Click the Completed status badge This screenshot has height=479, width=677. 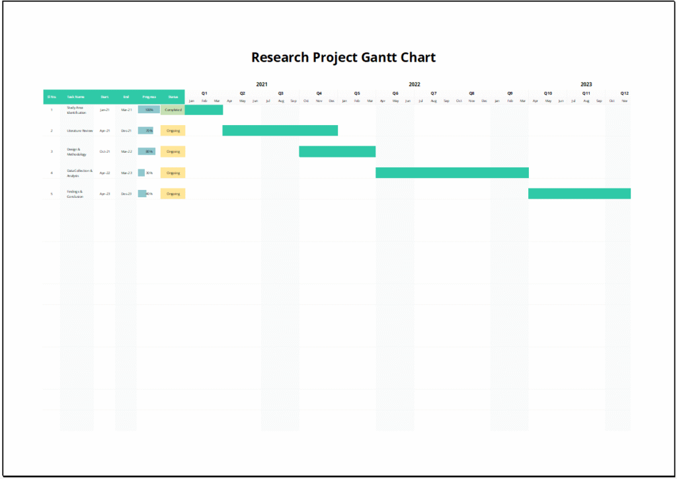tap(173, 110)
